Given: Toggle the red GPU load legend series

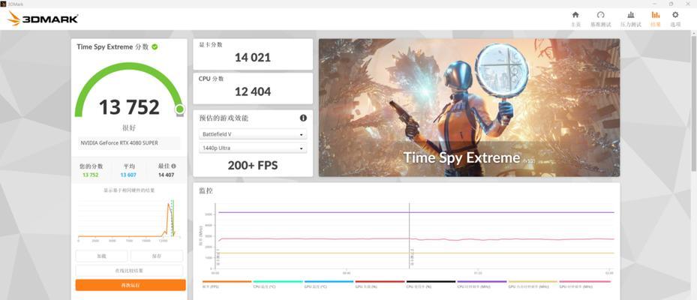Looking at the screenshot, I should tap(380, 284).
